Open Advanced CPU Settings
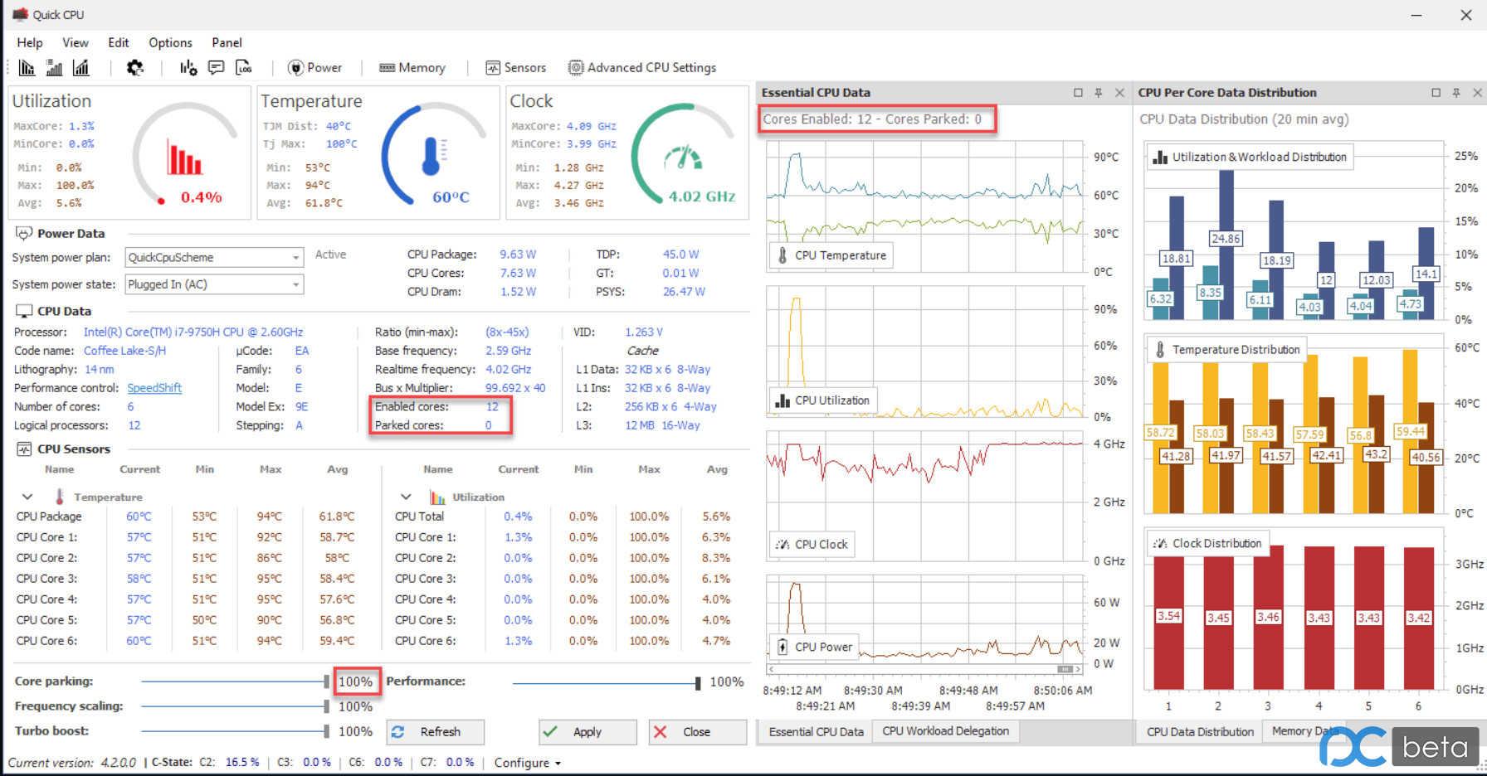This screenshot has height=776, width=1487. (642, 68)
